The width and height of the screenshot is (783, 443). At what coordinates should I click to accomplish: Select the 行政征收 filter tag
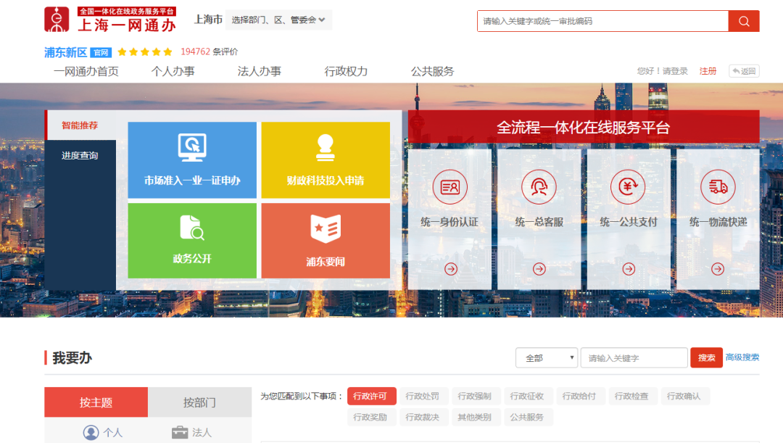tap(527, 396)
